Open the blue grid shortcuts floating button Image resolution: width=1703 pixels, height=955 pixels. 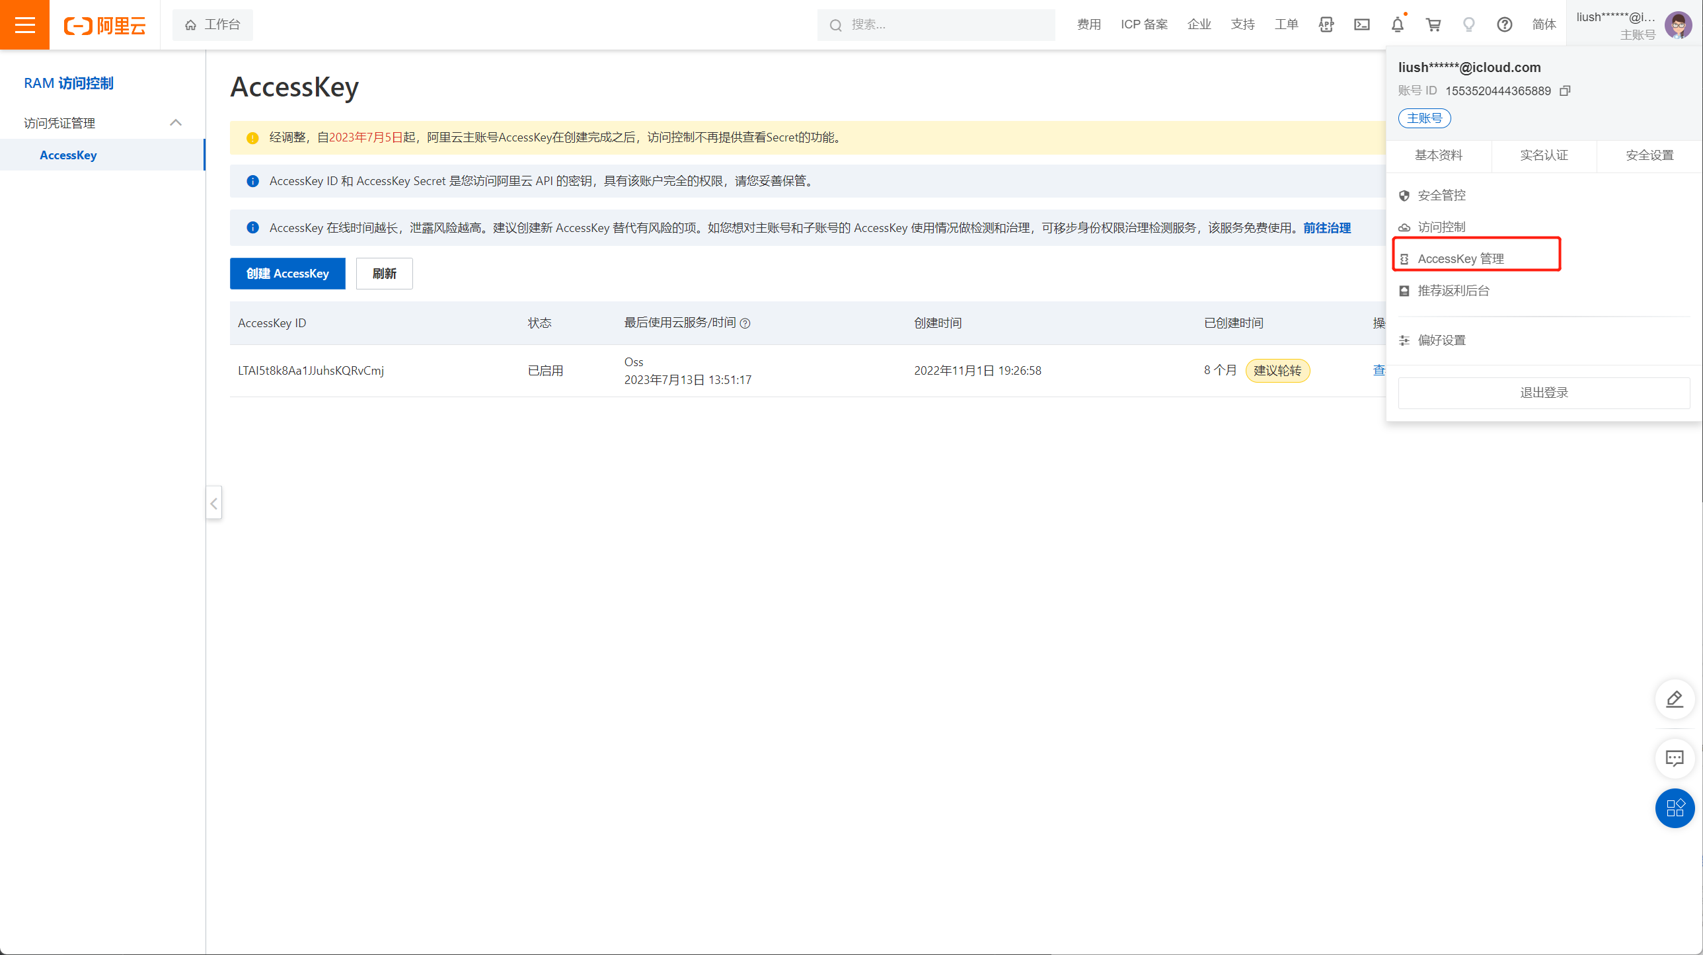click(x=1675, y=808)
